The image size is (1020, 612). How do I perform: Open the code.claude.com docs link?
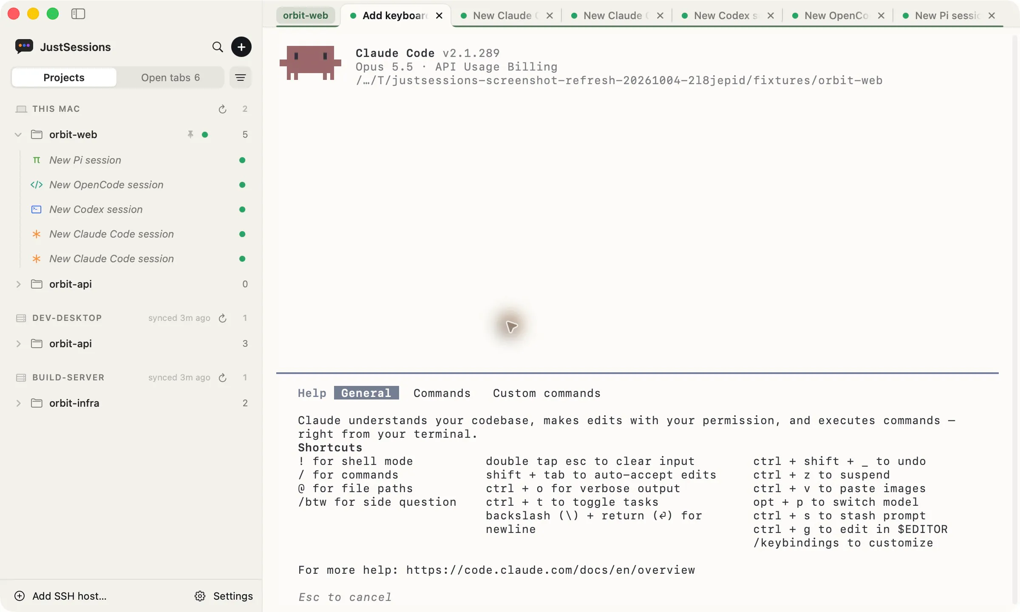[551, 570]
